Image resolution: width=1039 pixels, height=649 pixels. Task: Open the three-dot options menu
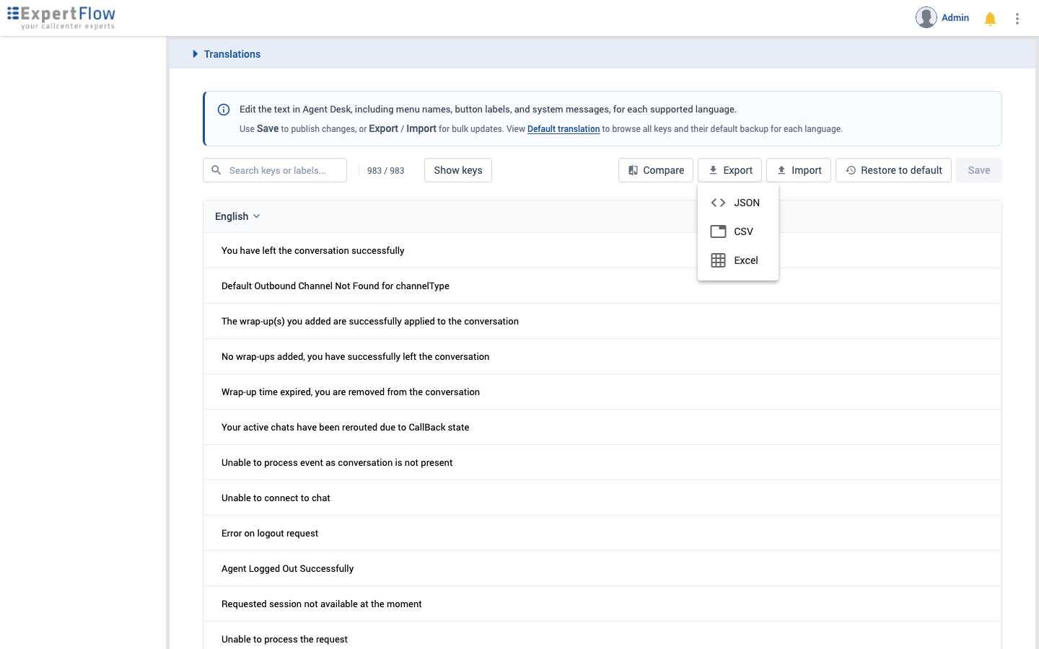(1017, 19)
